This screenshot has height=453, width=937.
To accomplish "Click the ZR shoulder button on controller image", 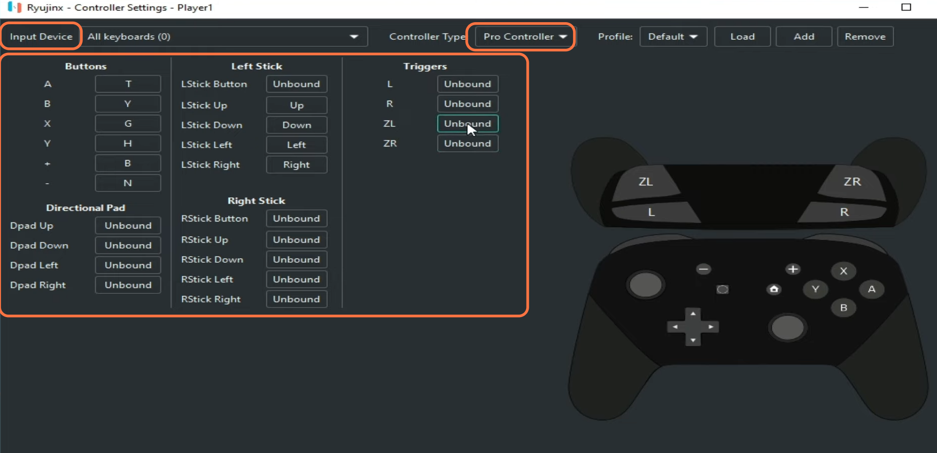I will [852, 182].
